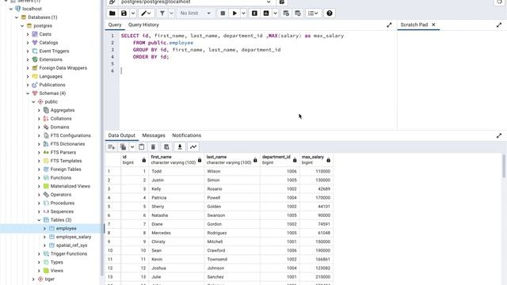Open the filter options dropdown arrow
The image size is (507, 285).
(x=171, y=13)
